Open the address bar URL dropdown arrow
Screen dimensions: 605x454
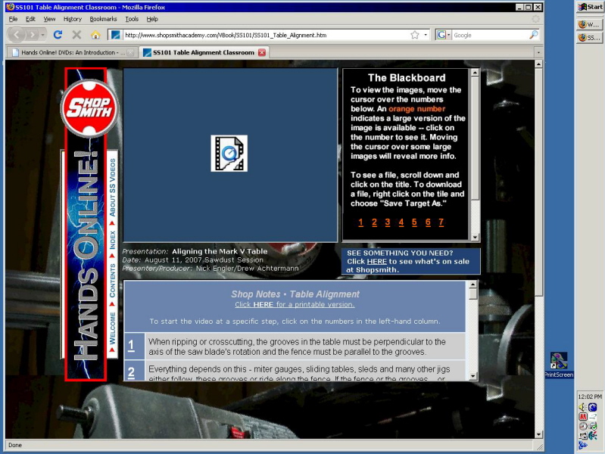[x=426, y=35]
